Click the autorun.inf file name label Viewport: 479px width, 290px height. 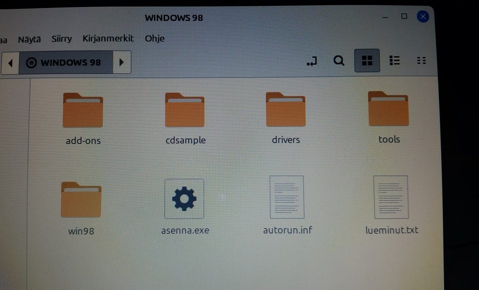coord(287,230)
